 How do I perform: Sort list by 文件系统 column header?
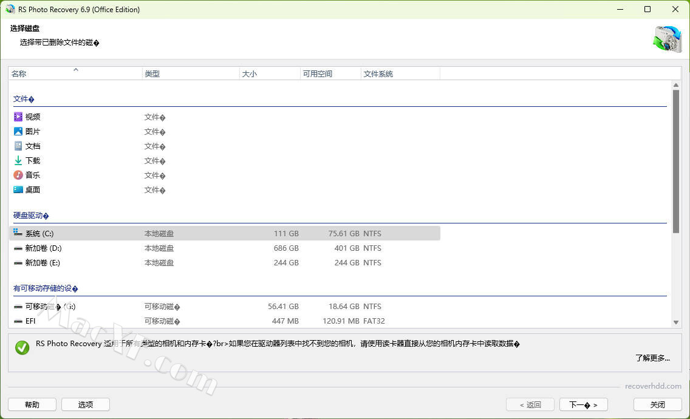(400, 73)
